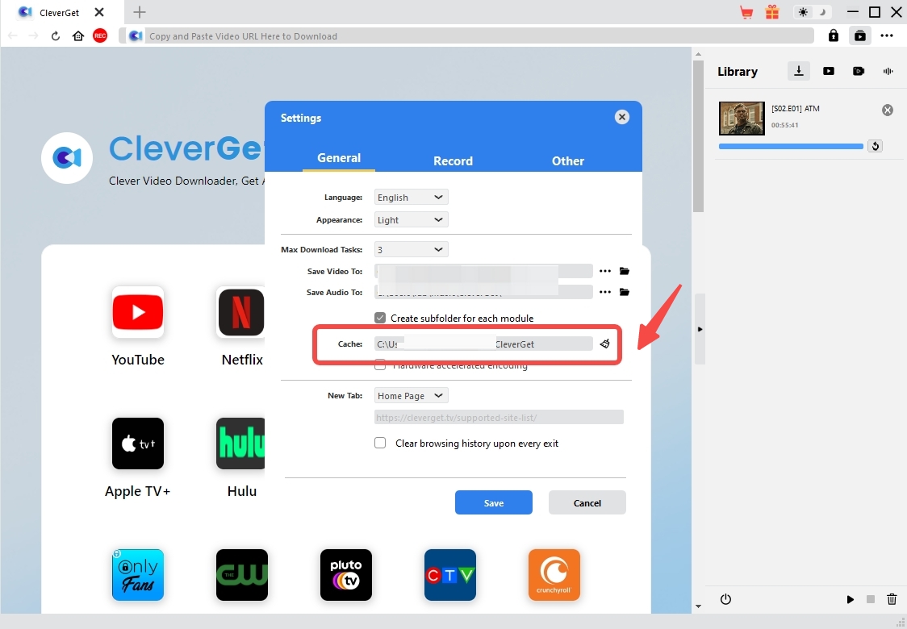Toggle the Library panel toolbar icon
907x629 pixels.
pyautogui.click(x=860, y=35)
